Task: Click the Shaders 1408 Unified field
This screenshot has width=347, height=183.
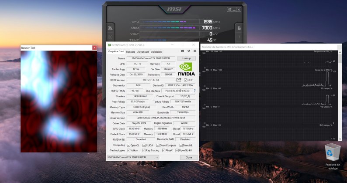Action: coord(140,96)
